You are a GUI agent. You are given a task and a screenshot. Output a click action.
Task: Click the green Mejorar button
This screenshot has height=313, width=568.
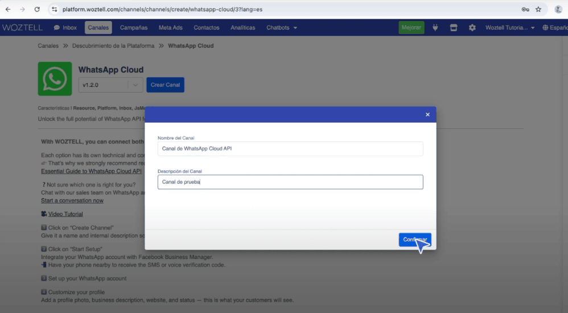click(411, 27)
